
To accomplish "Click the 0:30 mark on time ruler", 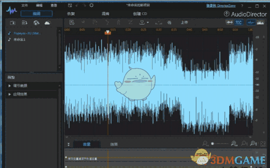I will pos(159,30).
